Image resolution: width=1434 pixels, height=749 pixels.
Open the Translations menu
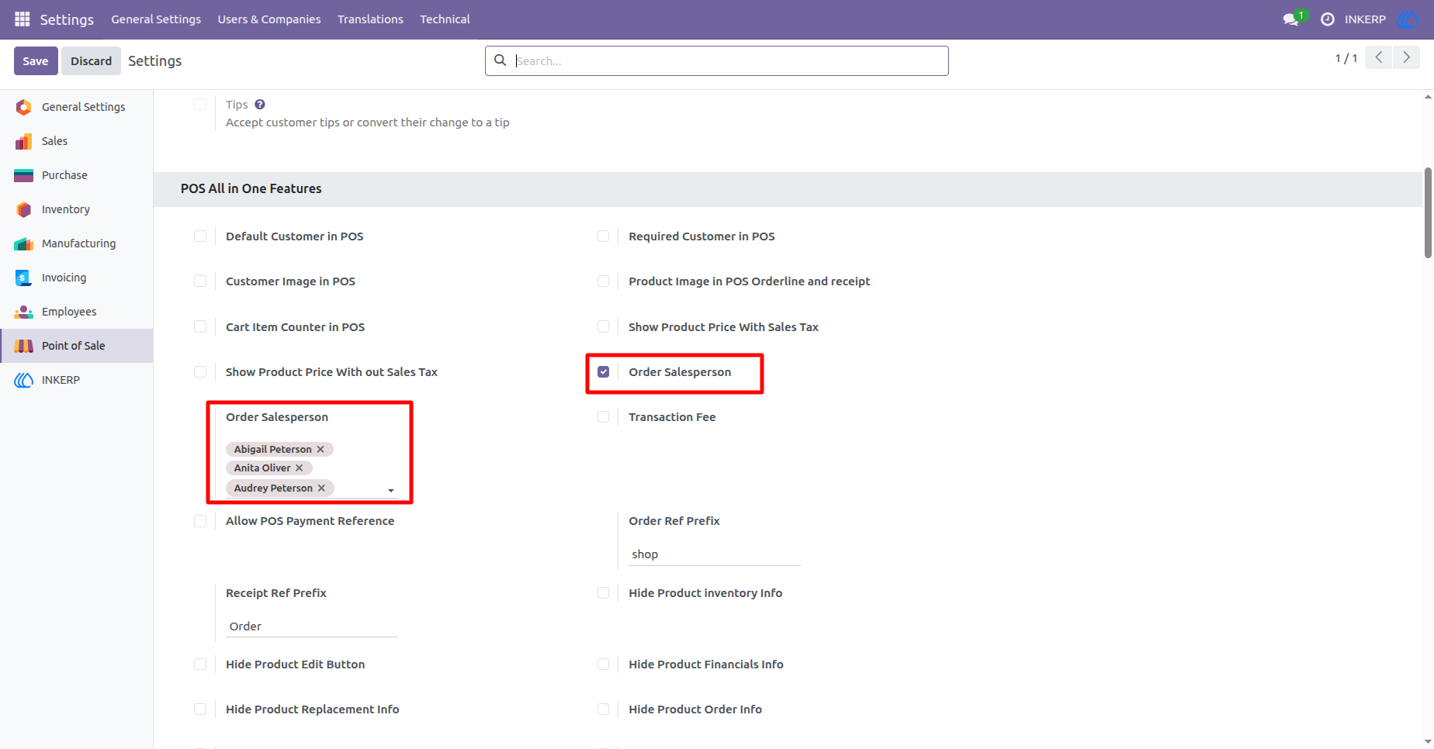point(370,19)
